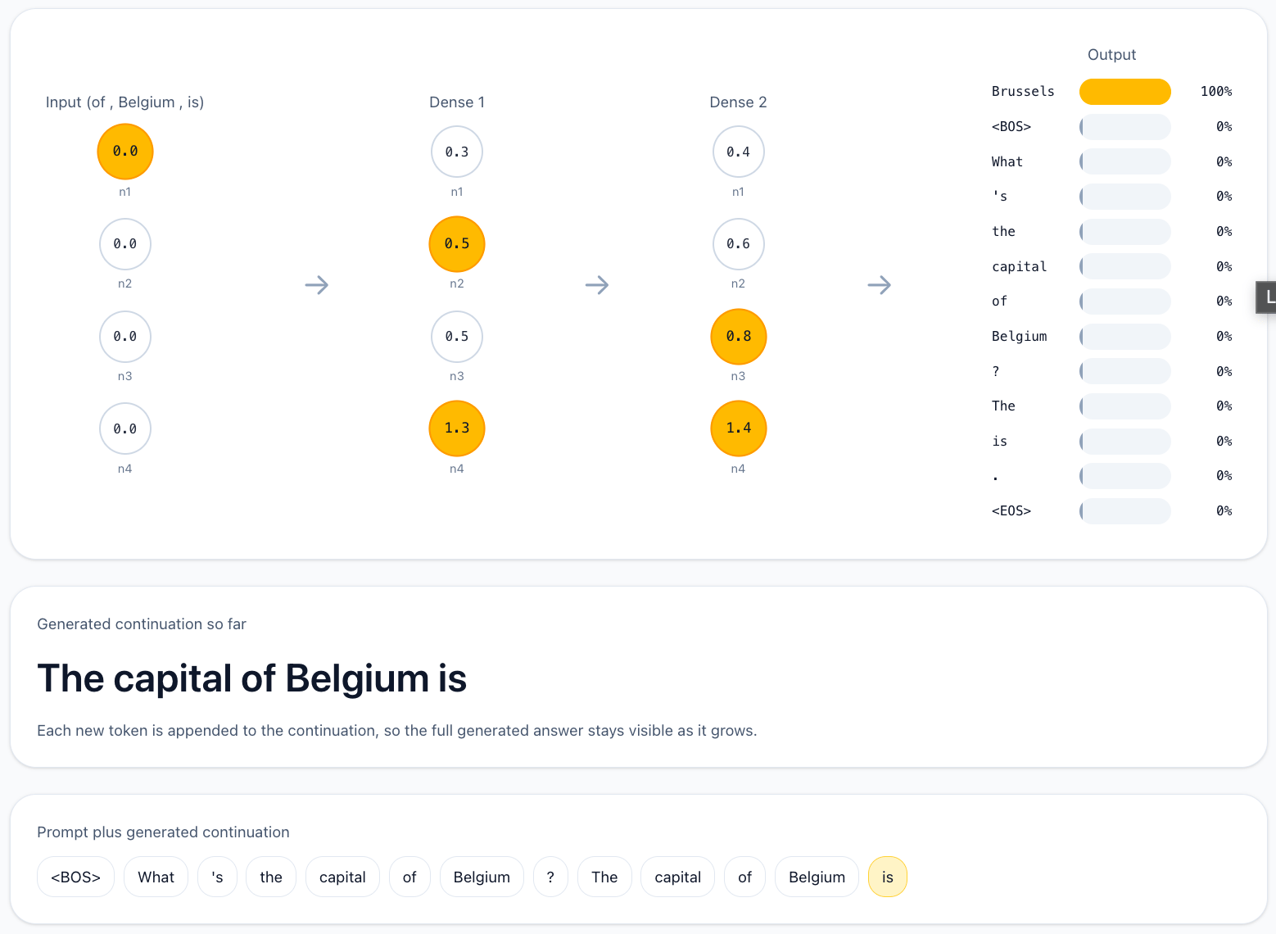Open the dark L tab on right edge
Viewport: 1276px width, 934px height.
1267,297
